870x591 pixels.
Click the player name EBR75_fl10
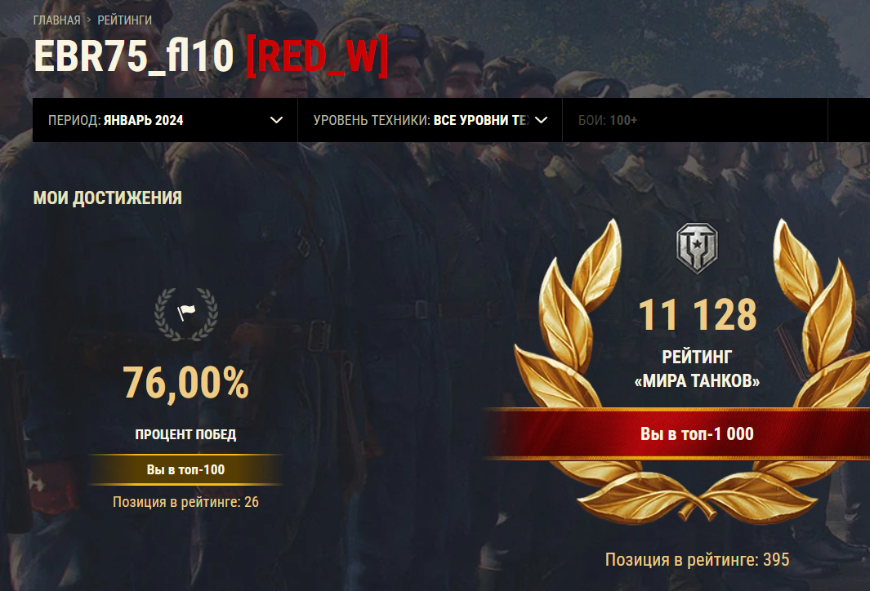pyautogui.click(x=134, y=56)
